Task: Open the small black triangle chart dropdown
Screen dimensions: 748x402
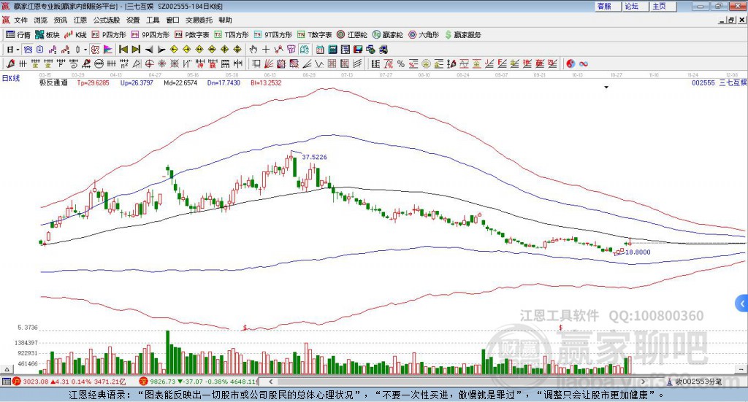Action: click(x=606, y=87)
